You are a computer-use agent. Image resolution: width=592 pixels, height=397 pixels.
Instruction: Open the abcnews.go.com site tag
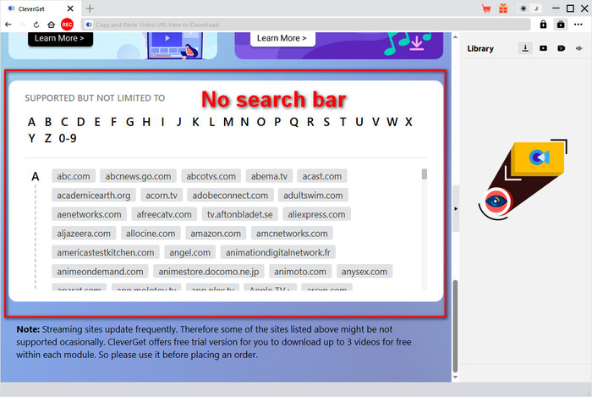(138, 176)
